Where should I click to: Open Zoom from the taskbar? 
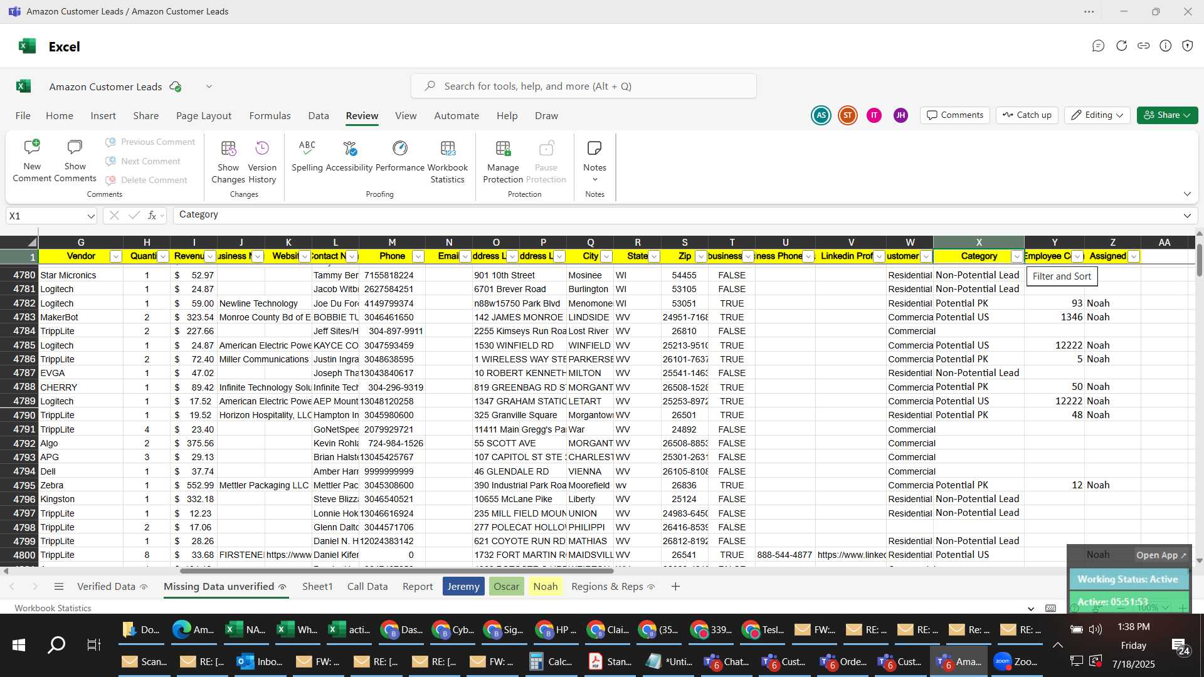tap(1016, 661)
